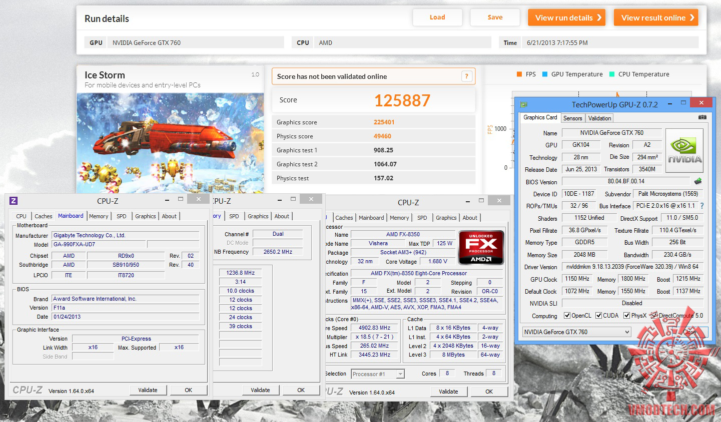Open the CPU tab in the Mainboard CPU-Z window
Screen dimensions: 721x422
coord(21,216)
